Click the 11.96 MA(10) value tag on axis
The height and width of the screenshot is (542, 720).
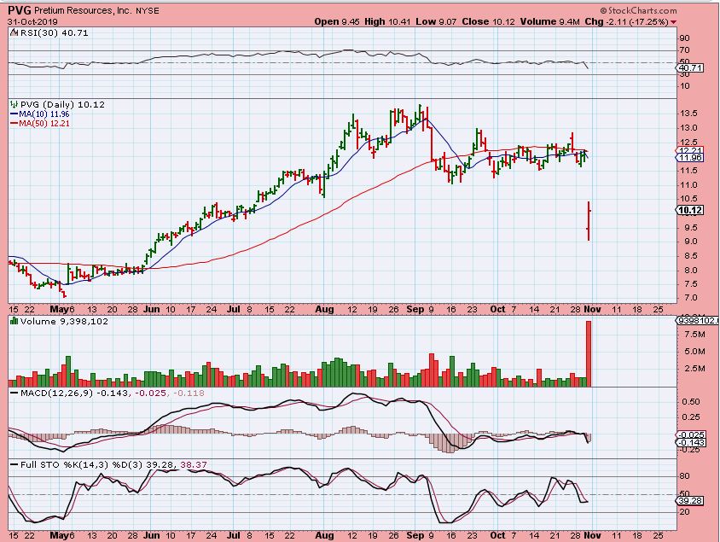click(689, 158)
